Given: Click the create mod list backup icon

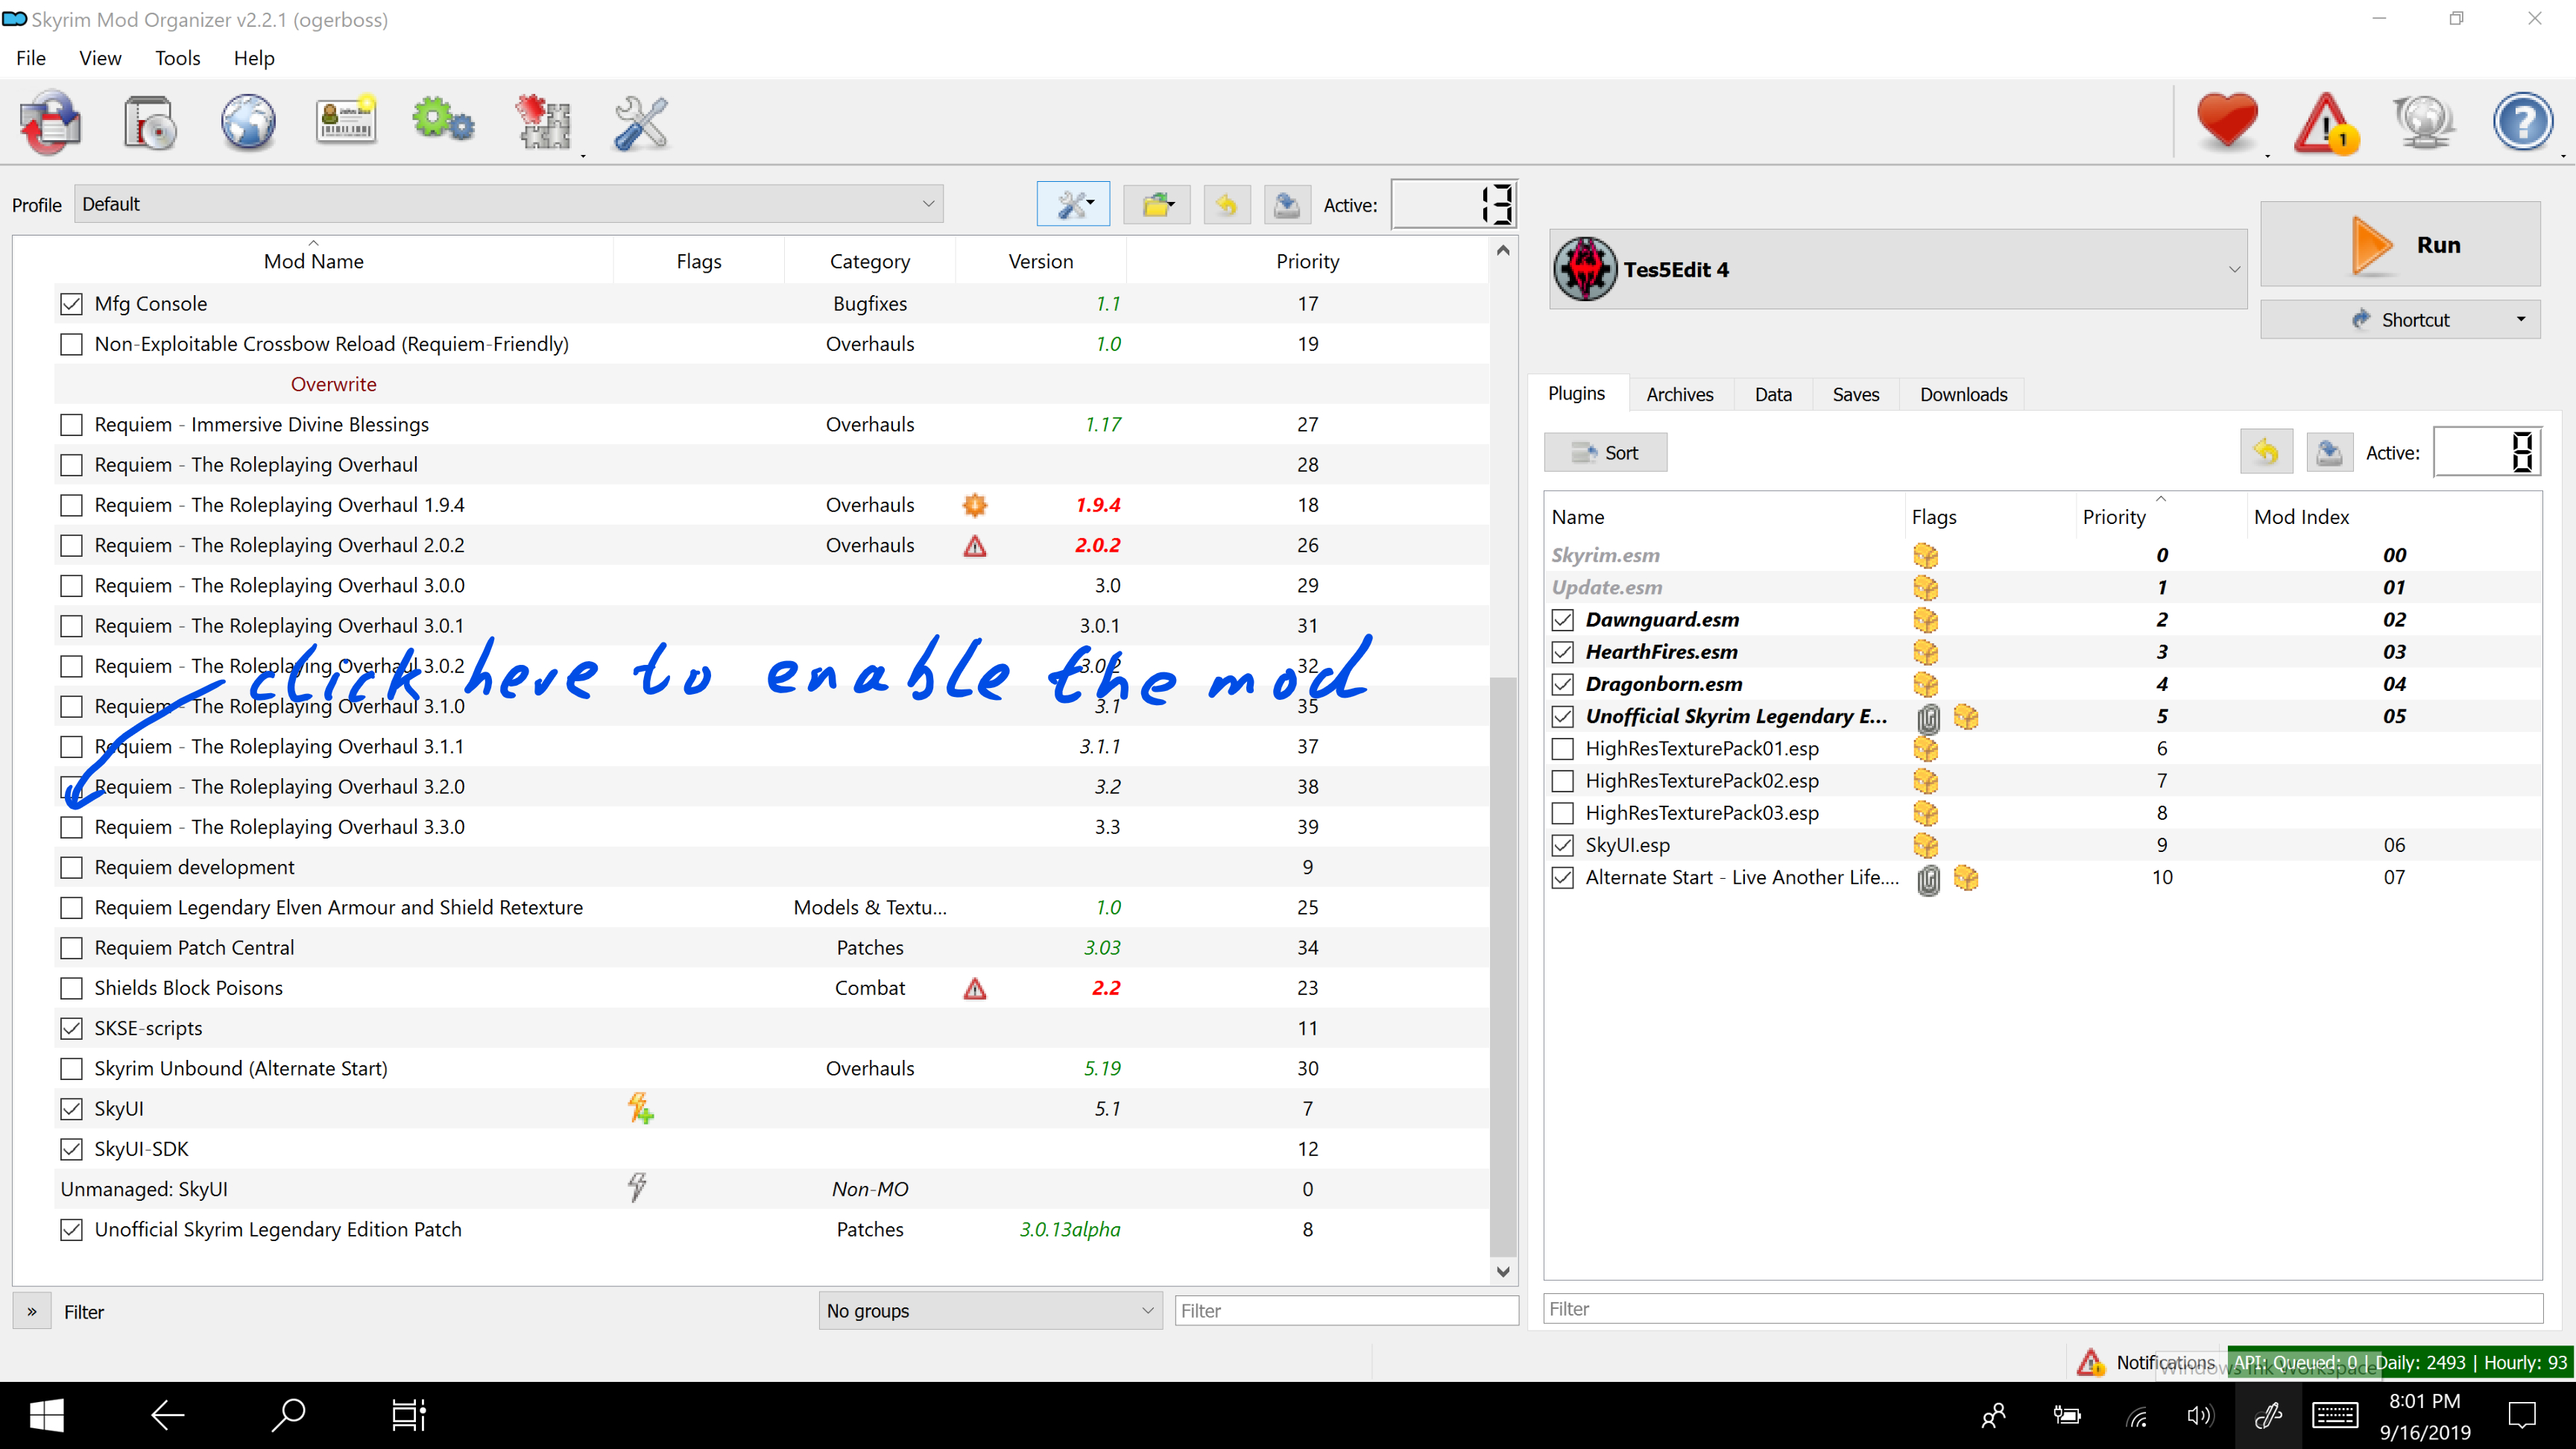Looking at the screenshot, I should pos(1287,205).
